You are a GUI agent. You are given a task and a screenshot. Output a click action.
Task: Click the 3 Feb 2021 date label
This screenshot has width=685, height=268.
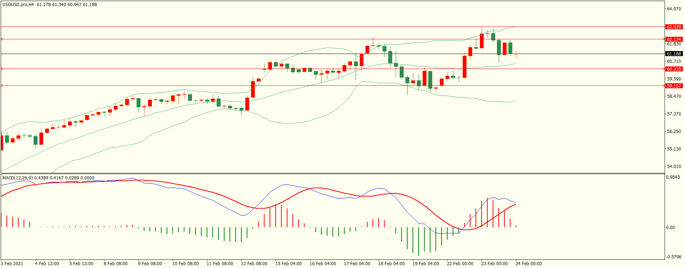pyautogui.click(x=12, y=264)
